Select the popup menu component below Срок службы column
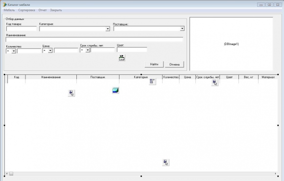 [214, 83]
